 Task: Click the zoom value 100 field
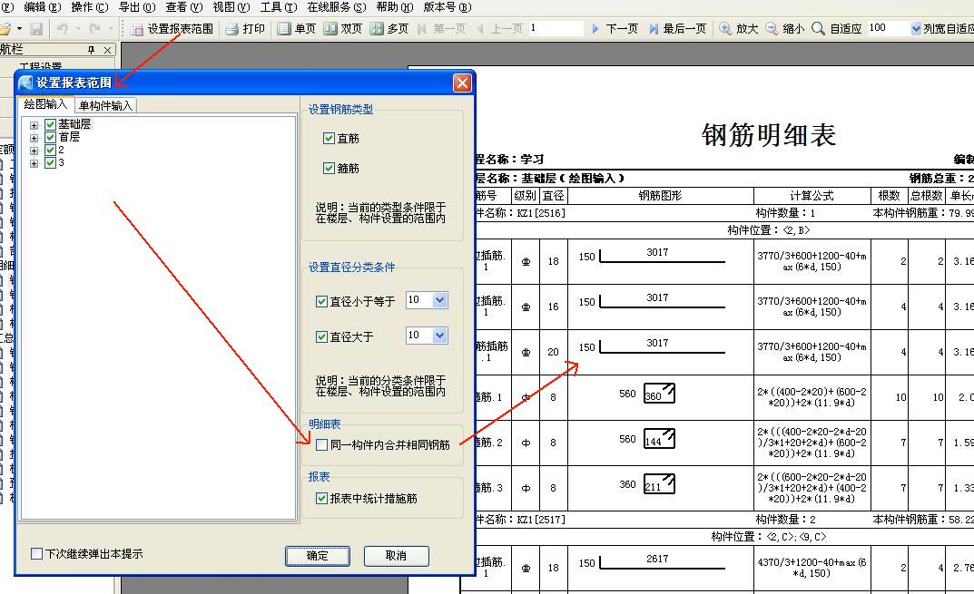point(889,28)
